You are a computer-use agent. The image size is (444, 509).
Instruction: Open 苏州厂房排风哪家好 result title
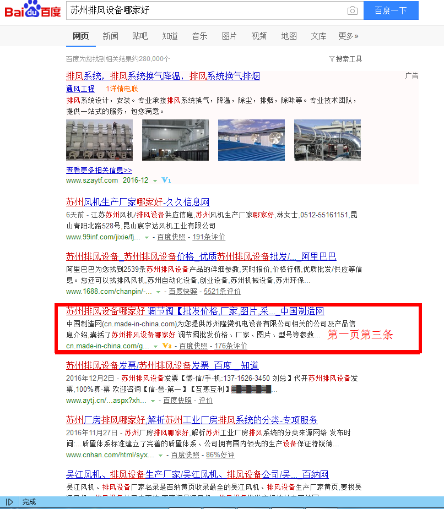[x=192, y=420]
